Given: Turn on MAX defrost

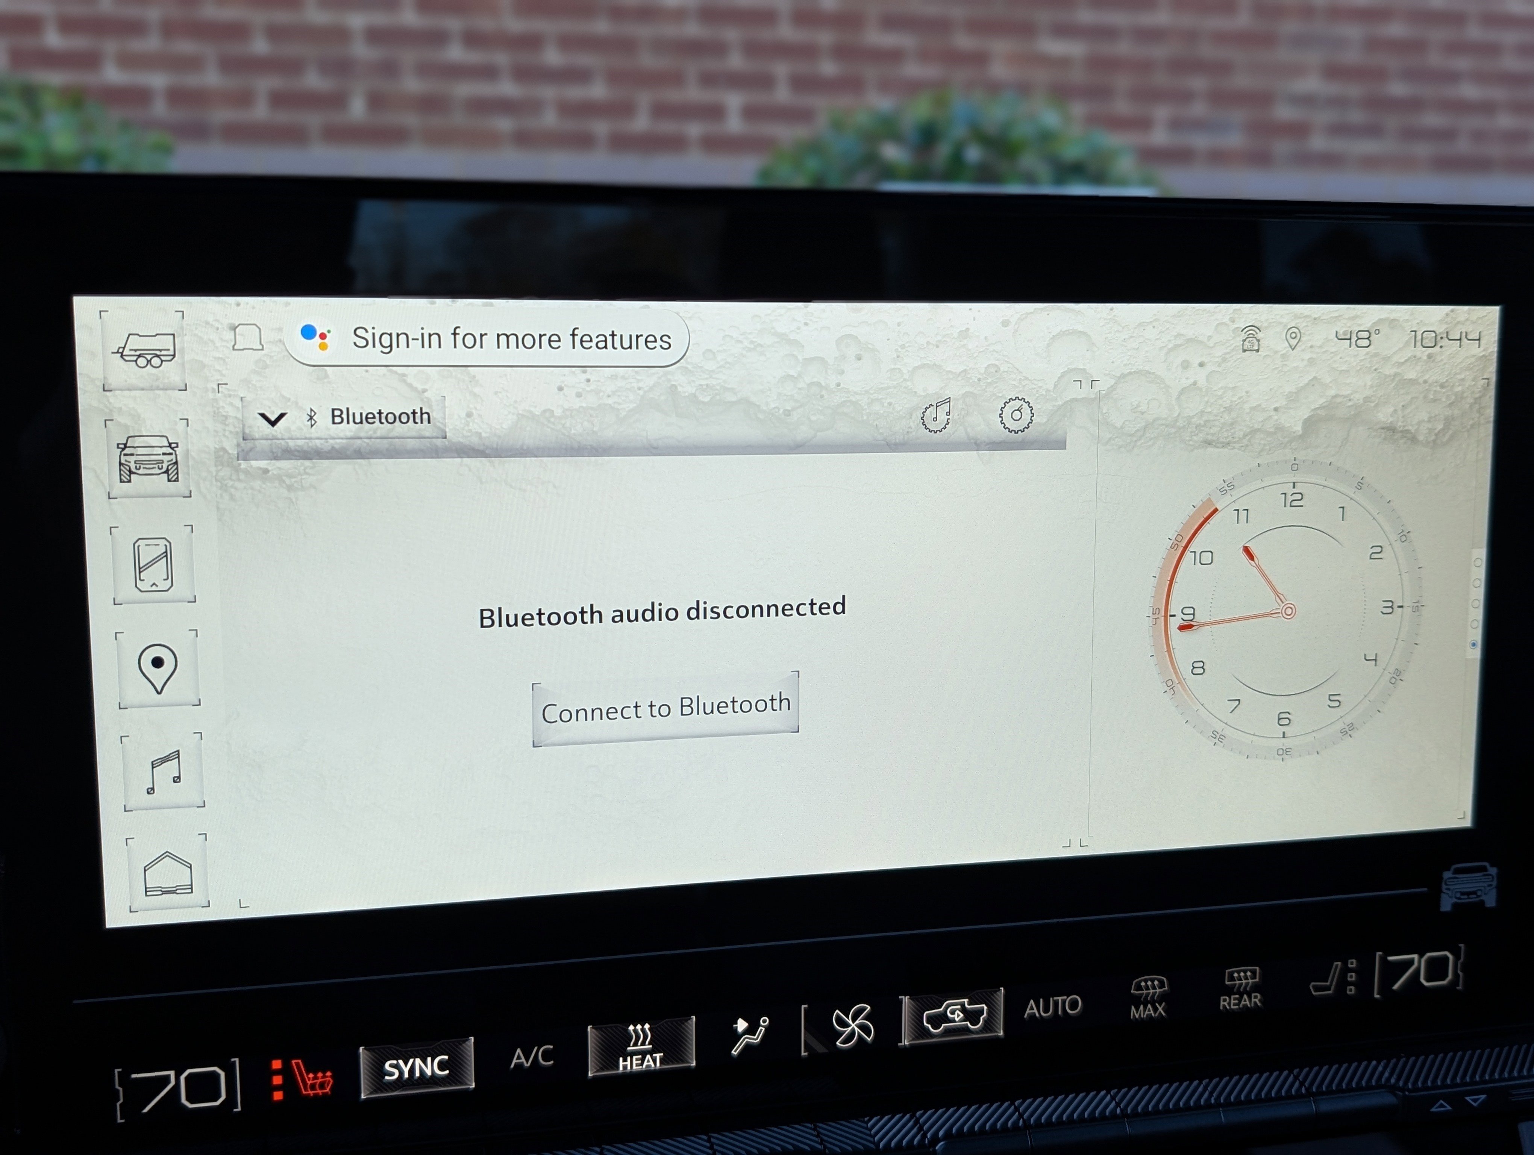Looking at the screenshot, I should point(1148,997).
